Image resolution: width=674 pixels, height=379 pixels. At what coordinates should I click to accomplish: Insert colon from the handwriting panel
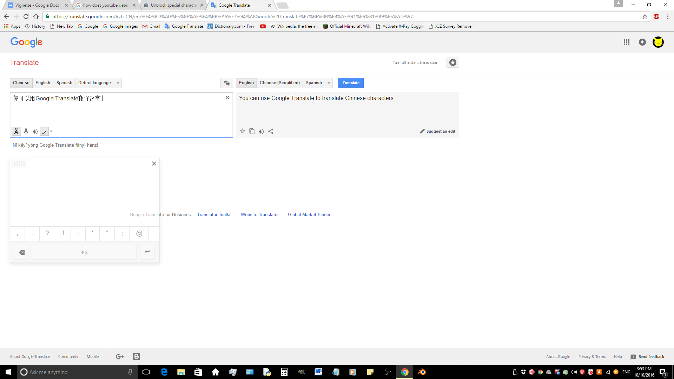coord(78,233)
